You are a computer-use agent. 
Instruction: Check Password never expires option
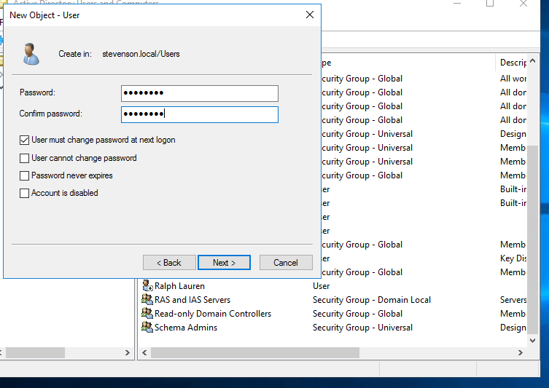click(24, 175)
